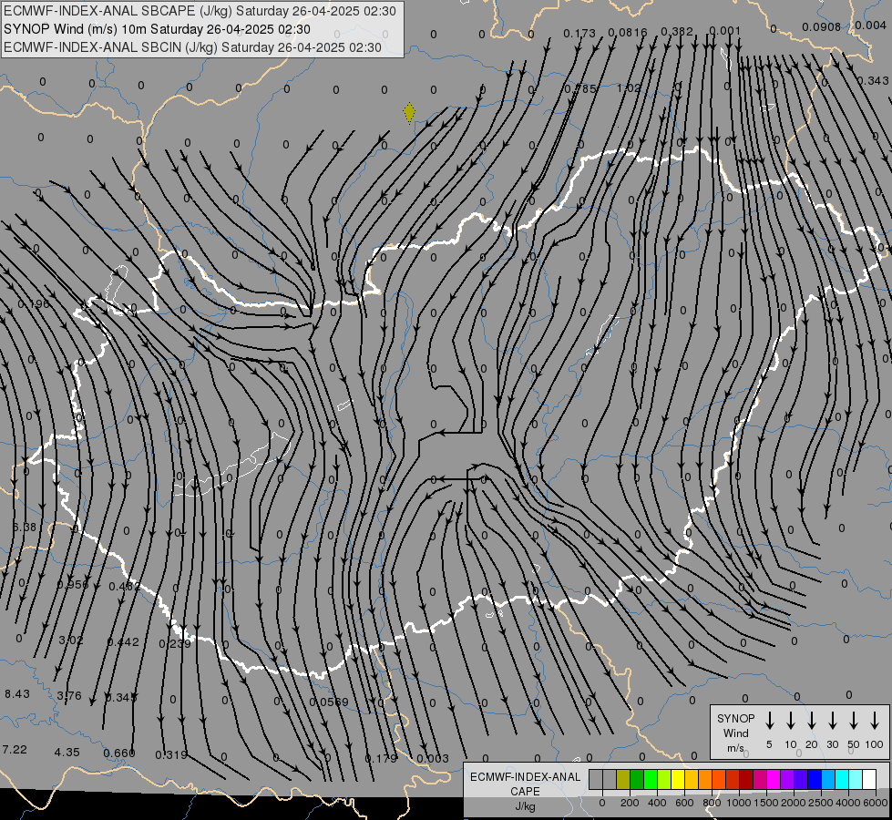Click the '6000' tick label in CAPE legend
Screen dimensions: 892x820
click(x=875, y=803)
